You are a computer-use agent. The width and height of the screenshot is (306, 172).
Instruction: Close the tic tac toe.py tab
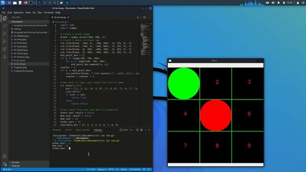coord(68,17)
